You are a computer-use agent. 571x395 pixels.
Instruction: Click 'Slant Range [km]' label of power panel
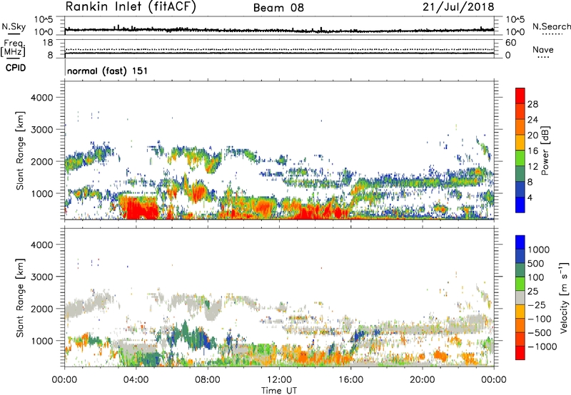[x=20, y=150]
